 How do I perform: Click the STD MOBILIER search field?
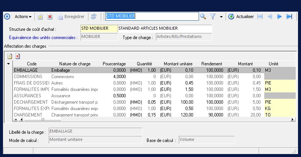click(152, 17)
